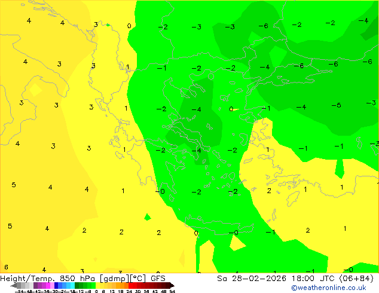Click the bright magenta swatch in the legend
The height and width of the screenshot is (293, 379).
pos(48,286)
